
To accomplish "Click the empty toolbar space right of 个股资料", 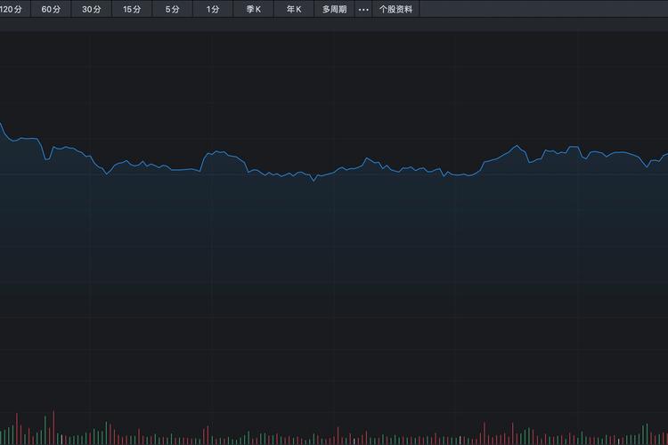I will tap(543, 10).
